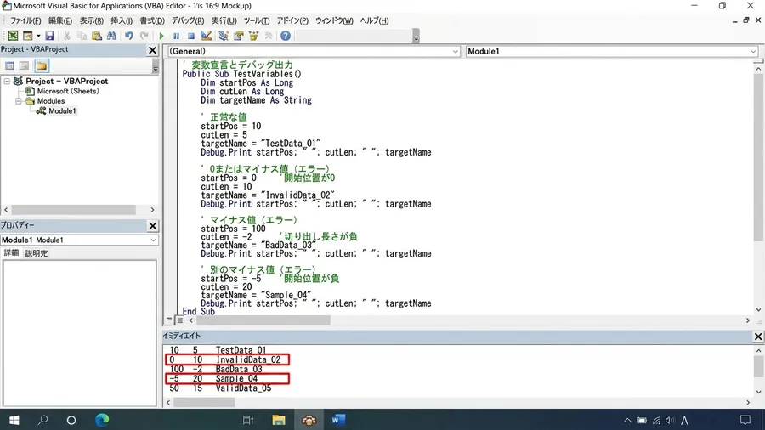Image resolution: width=765 pixels, height=430 pixels.
Task: Run the macro with the green play icon
Action: click(x=161, y=36)
